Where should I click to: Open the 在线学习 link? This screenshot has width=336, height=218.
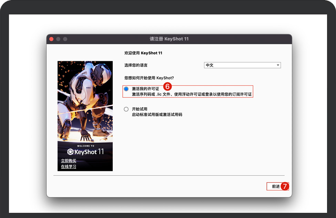pyautogui.click(x=69, y=167)
